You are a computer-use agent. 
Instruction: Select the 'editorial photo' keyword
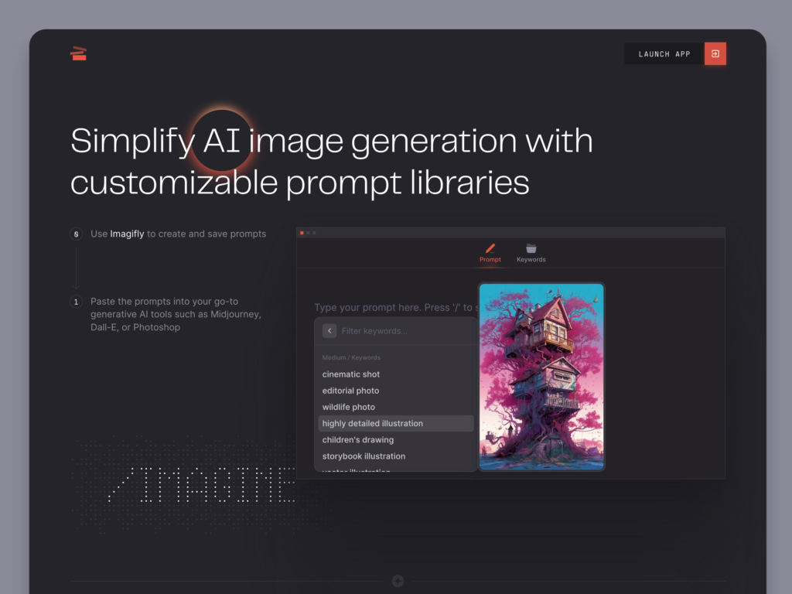click(395, 391)
